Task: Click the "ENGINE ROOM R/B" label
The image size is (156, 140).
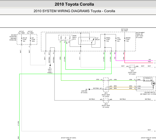Action: (13, 36)
